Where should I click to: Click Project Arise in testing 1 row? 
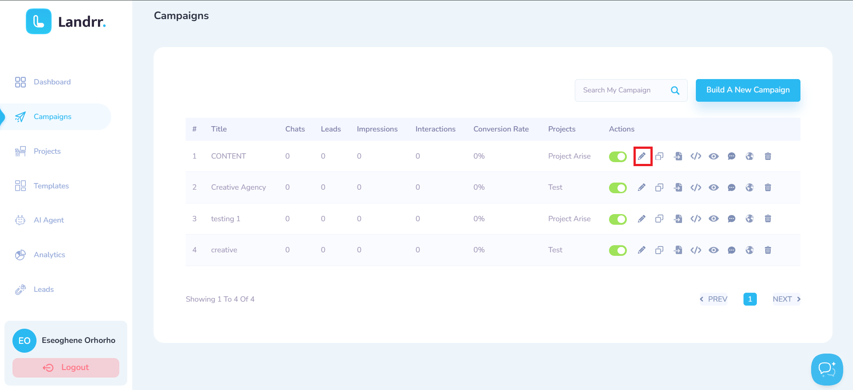569,219
